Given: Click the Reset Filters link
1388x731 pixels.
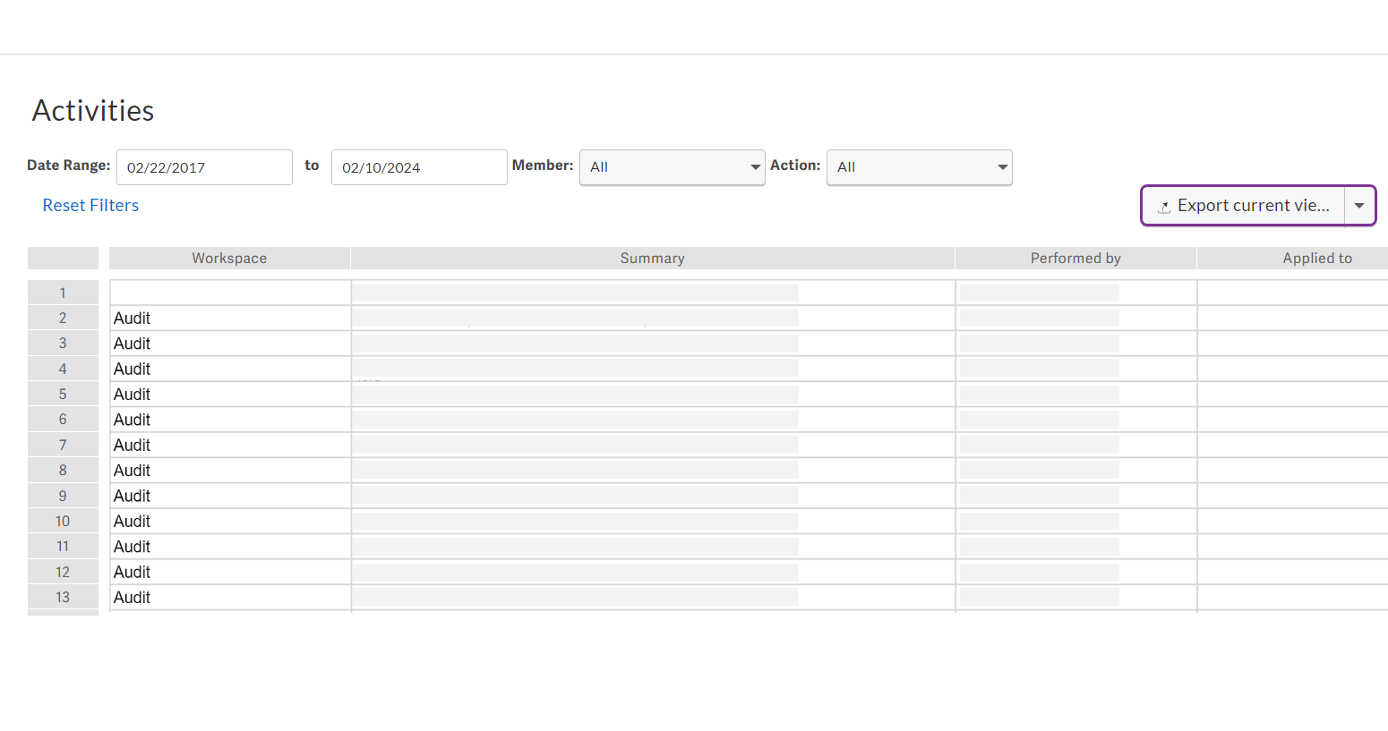Looking at the screenshot, I should click(x=90, y=206).
